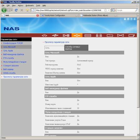Select the Службы сетевых файлов tab
Screen dimensions: 140x140
pyautogui.click(x=76, y=48)
